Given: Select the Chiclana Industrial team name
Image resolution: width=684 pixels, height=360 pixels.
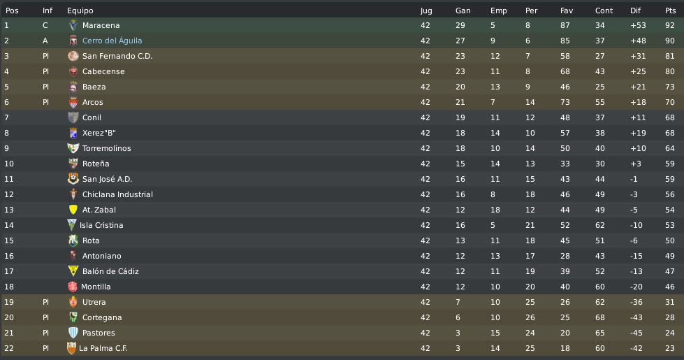Looking at the screenshot, I should (x=117, y=194).
